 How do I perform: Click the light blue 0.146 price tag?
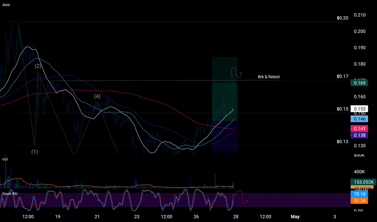coord(359,119)
